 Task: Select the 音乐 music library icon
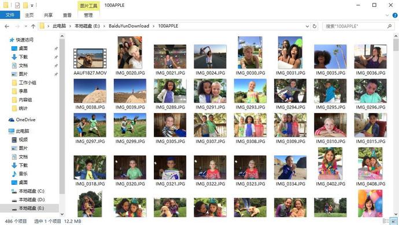tap(14, 174)
